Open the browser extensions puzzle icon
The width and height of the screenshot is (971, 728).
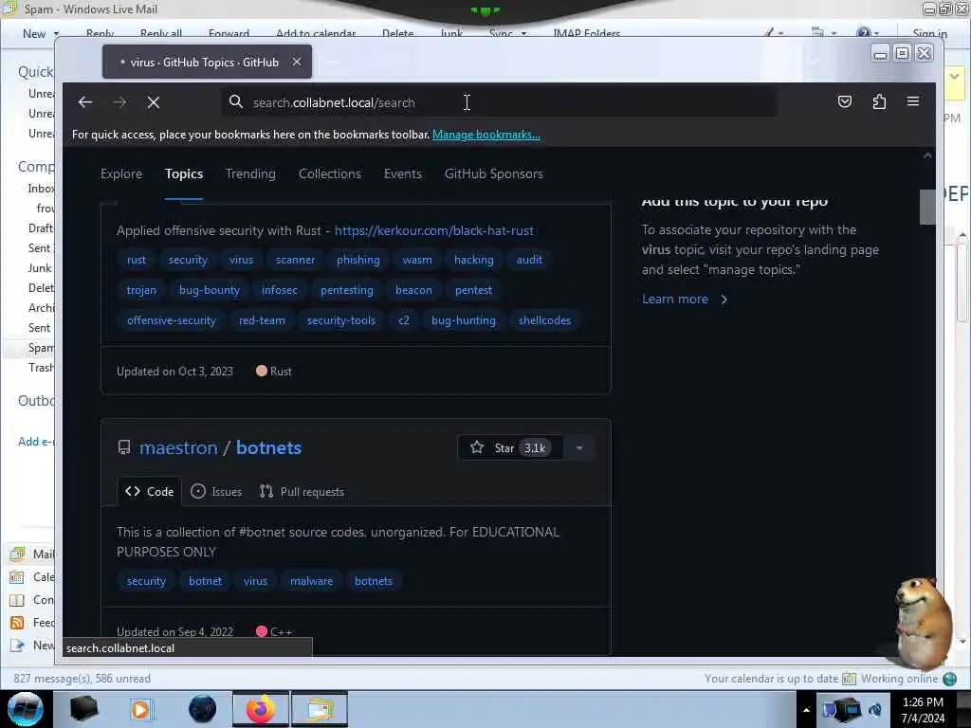coord(879,101)
